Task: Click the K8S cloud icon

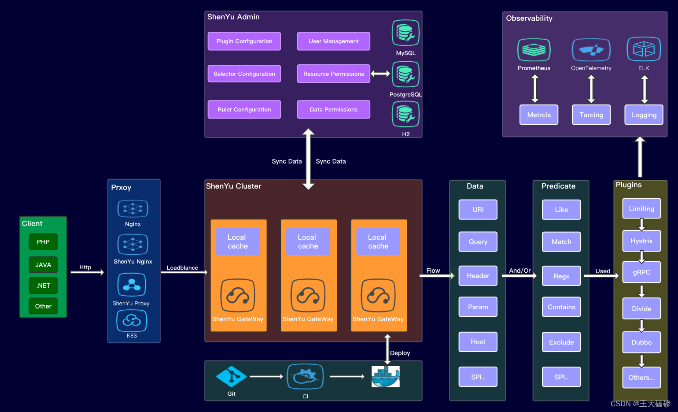Action: [132, 320]
